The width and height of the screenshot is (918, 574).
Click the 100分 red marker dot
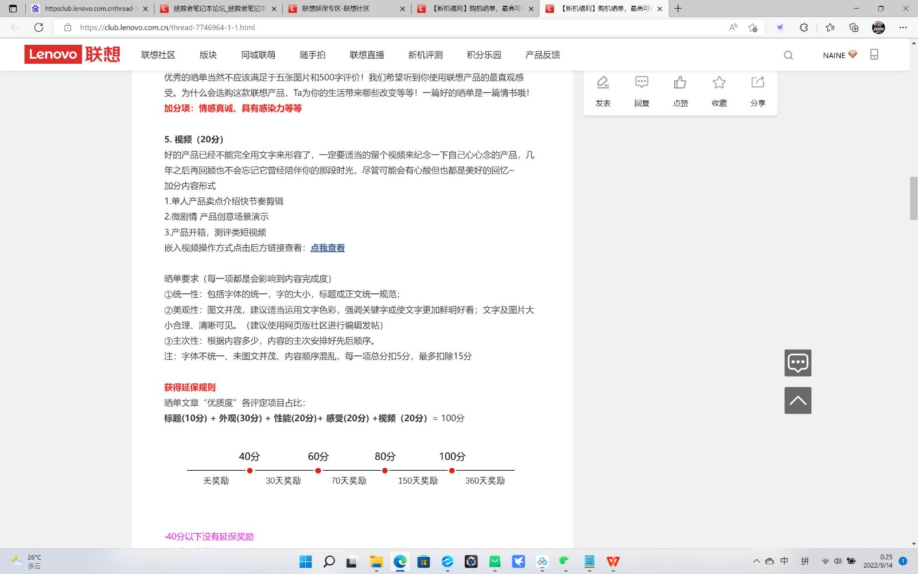(452, 471)
